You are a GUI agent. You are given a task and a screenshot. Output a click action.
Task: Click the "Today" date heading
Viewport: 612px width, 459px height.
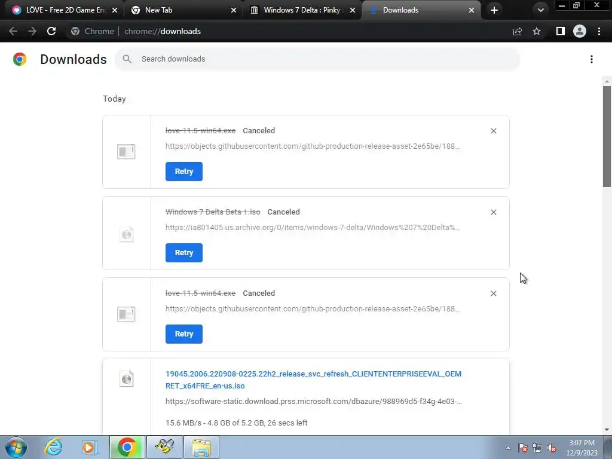[x=114, y=99]
